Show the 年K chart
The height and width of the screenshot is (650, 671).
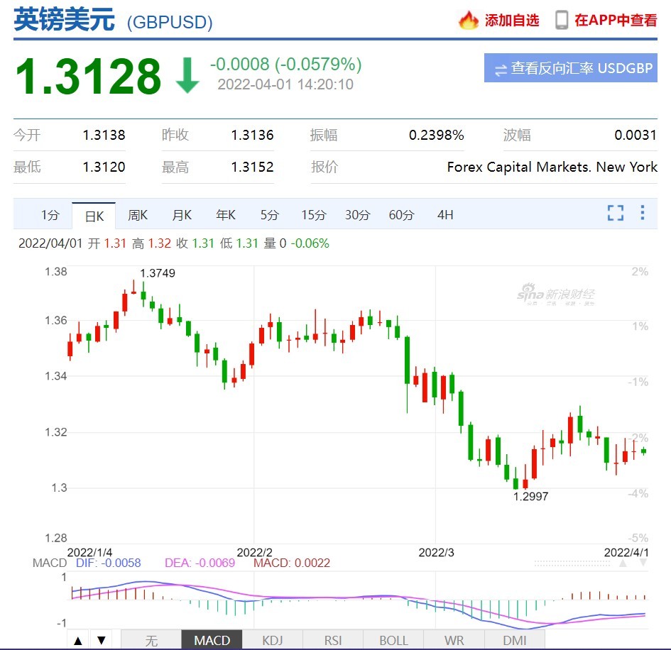[226, 215]
